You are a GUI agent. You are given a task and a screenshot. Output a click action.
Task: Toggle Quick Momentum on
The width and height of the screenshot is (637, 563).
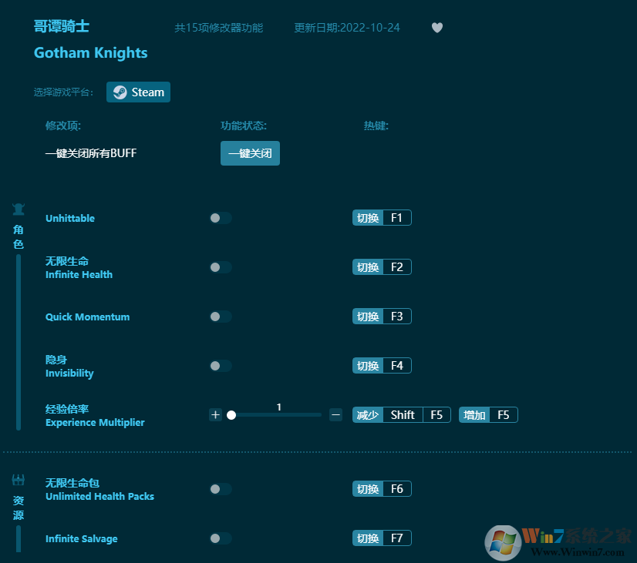[221, 317]
